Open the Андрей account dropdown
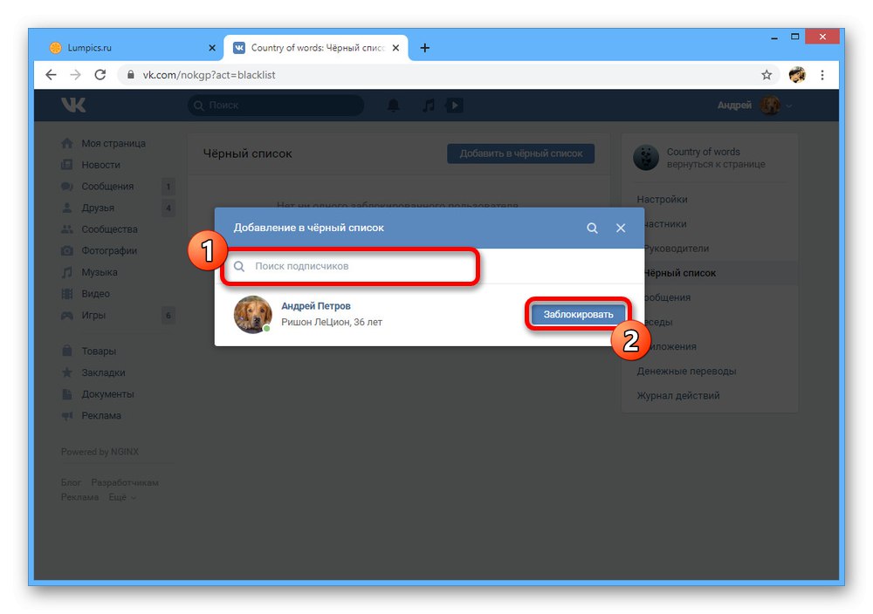This screenshot has height=614, width=873. pos(754,106)
